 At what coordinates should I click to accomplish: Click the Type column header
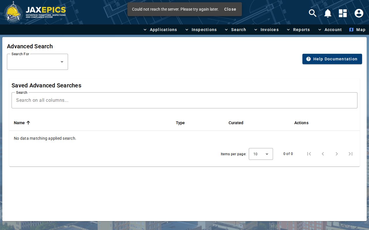point(180,123)
